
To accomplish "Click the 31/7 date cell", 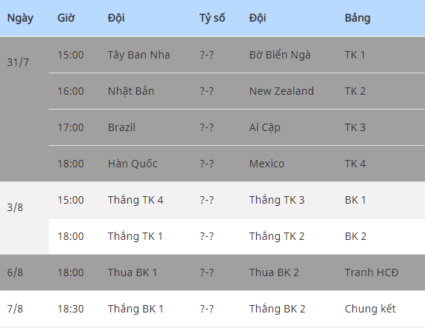I will tap(18, 63).
